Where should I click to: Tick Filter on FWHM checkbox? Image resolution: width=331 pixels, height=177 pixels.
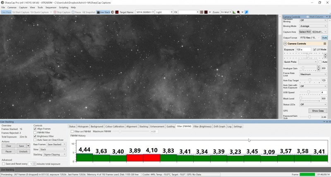coord(72,131)
